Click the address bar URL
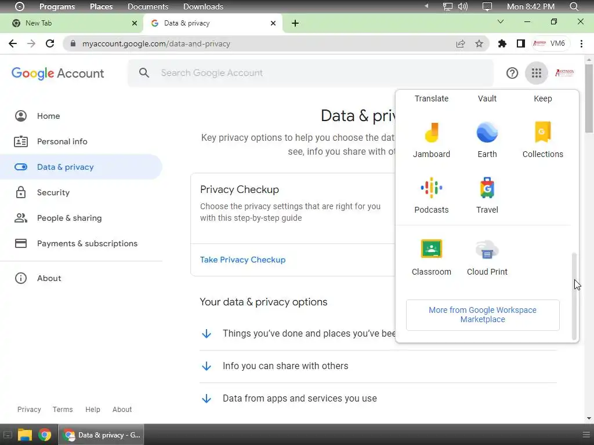594x445 pixels. click(x=156, y=43)
